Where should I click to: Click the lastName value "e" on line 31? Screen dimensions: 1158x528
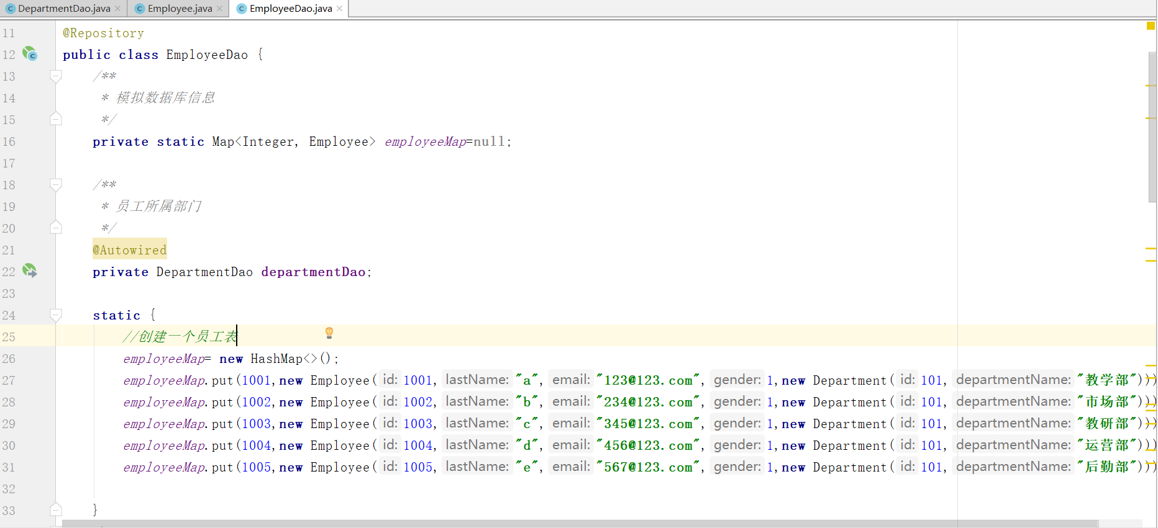(x=526, y=467)
